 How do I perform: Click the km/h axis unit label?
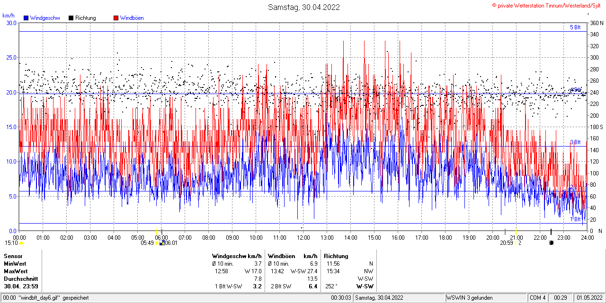(x=8, y=16)
